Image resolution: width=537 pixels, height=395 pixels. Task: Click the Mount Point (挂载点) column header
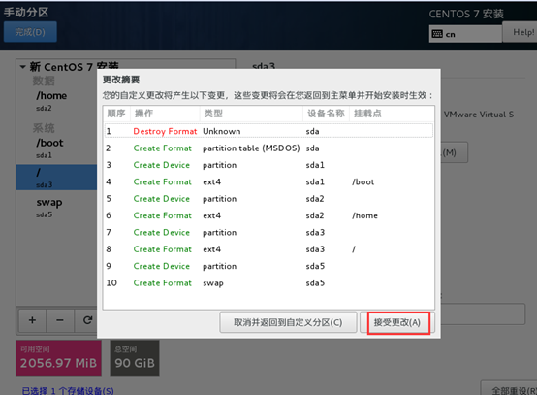pos(392,114)
